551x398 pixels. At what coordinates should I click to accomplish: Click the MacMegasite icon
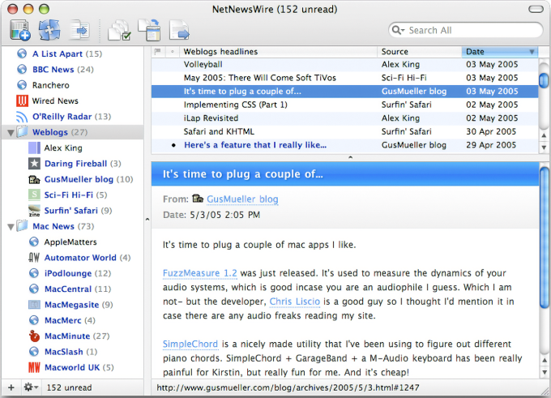click(34, 305)
